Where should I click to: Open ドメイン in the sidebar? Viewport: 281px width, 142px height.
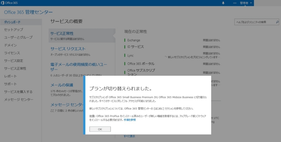click(x=11, y=45)
